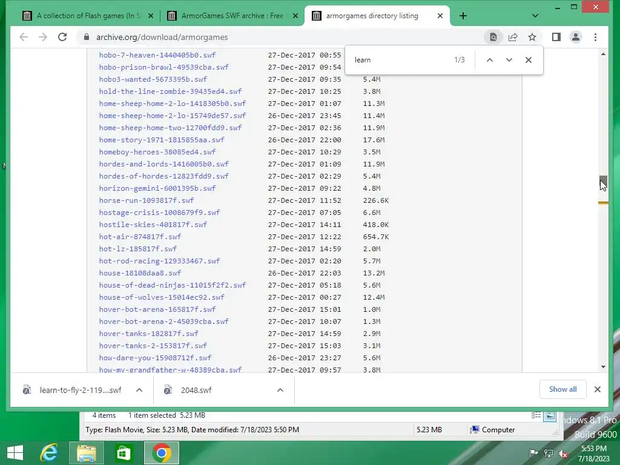Expand learn-to-fly-2 download options

(x=139, y=391)
